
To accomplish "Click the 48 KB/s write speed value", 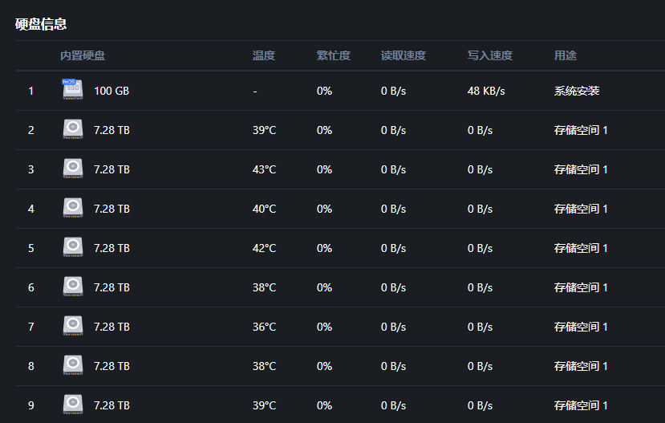I will coord(486,91).
